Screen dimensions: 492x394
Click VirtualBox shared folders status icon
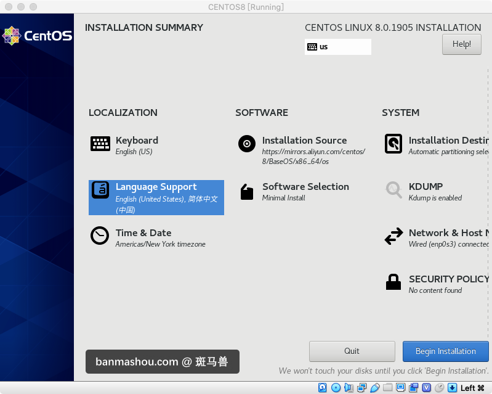[387, 387]
